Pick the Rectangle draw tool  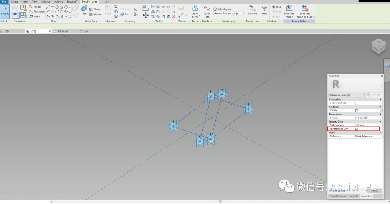pos(53,7)
